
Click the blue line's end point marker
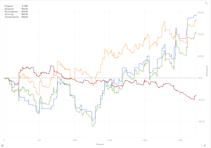click(196, 15)
